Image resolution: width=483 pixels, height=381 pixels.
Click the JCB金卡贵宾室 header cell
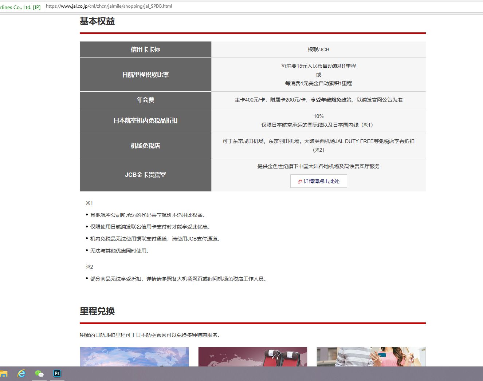click(145, 175)
